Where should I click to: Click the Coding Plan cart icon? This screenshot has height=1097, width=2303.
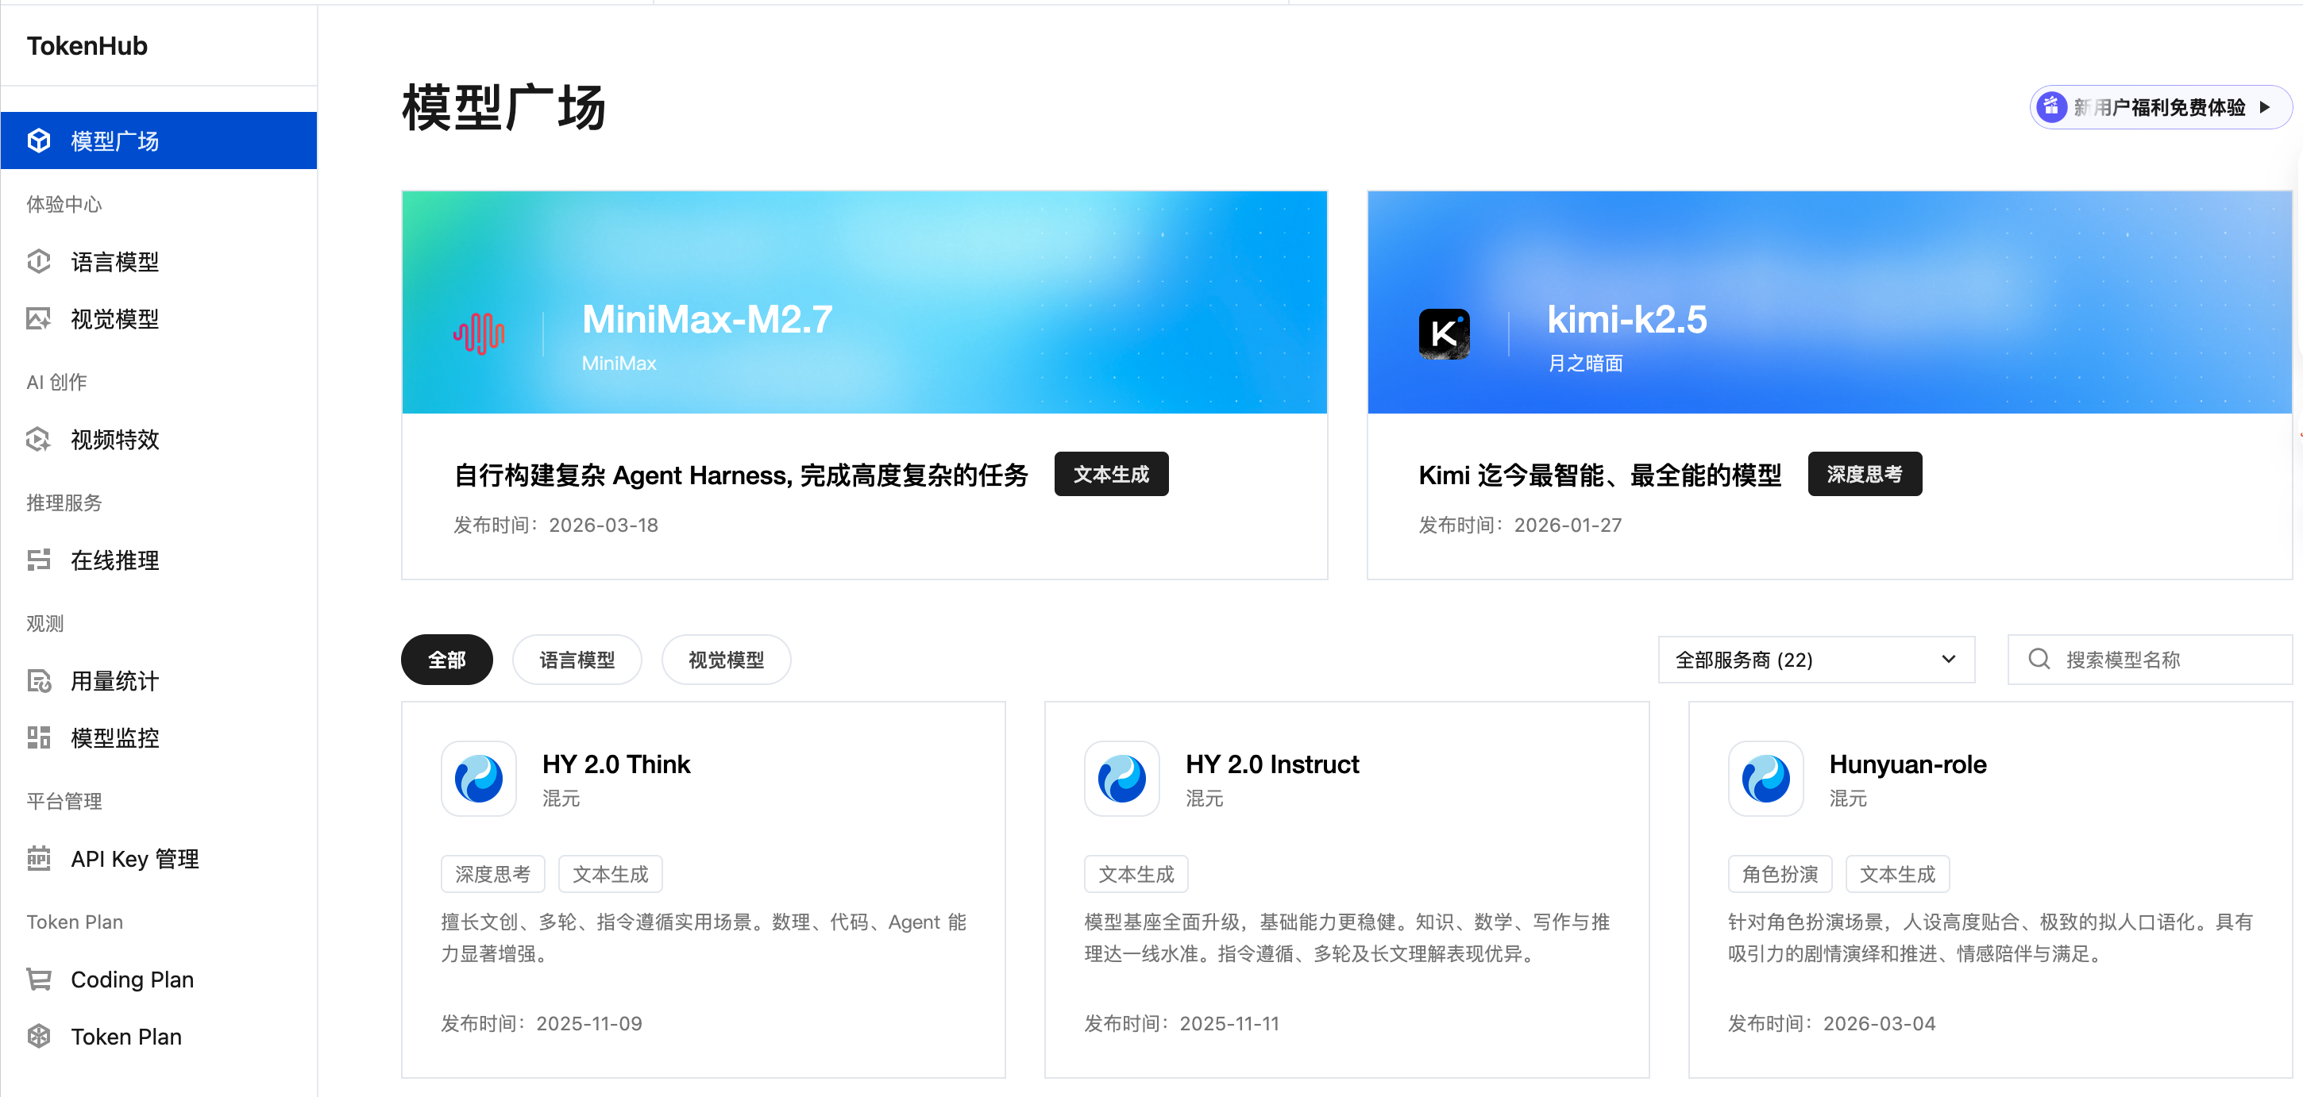(x=38, y=979)
